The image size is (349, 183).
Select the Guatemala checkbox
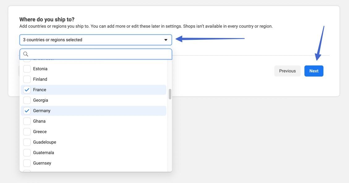pyautogui.click(x=27, y=153)
